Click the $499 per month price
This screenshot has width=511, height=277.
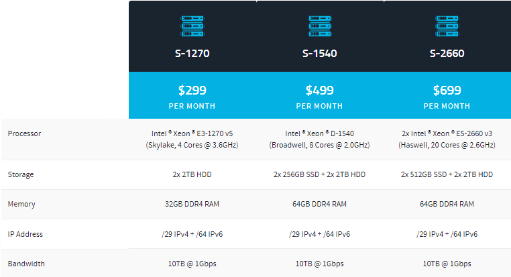coord(319,91)
